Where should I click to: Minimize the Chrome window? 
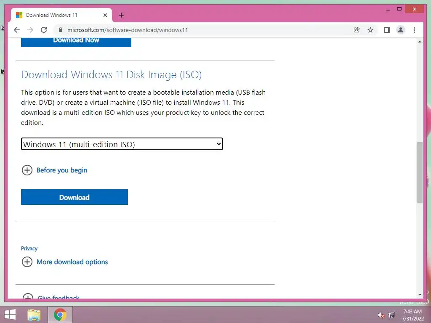click(x=388, y=9)
